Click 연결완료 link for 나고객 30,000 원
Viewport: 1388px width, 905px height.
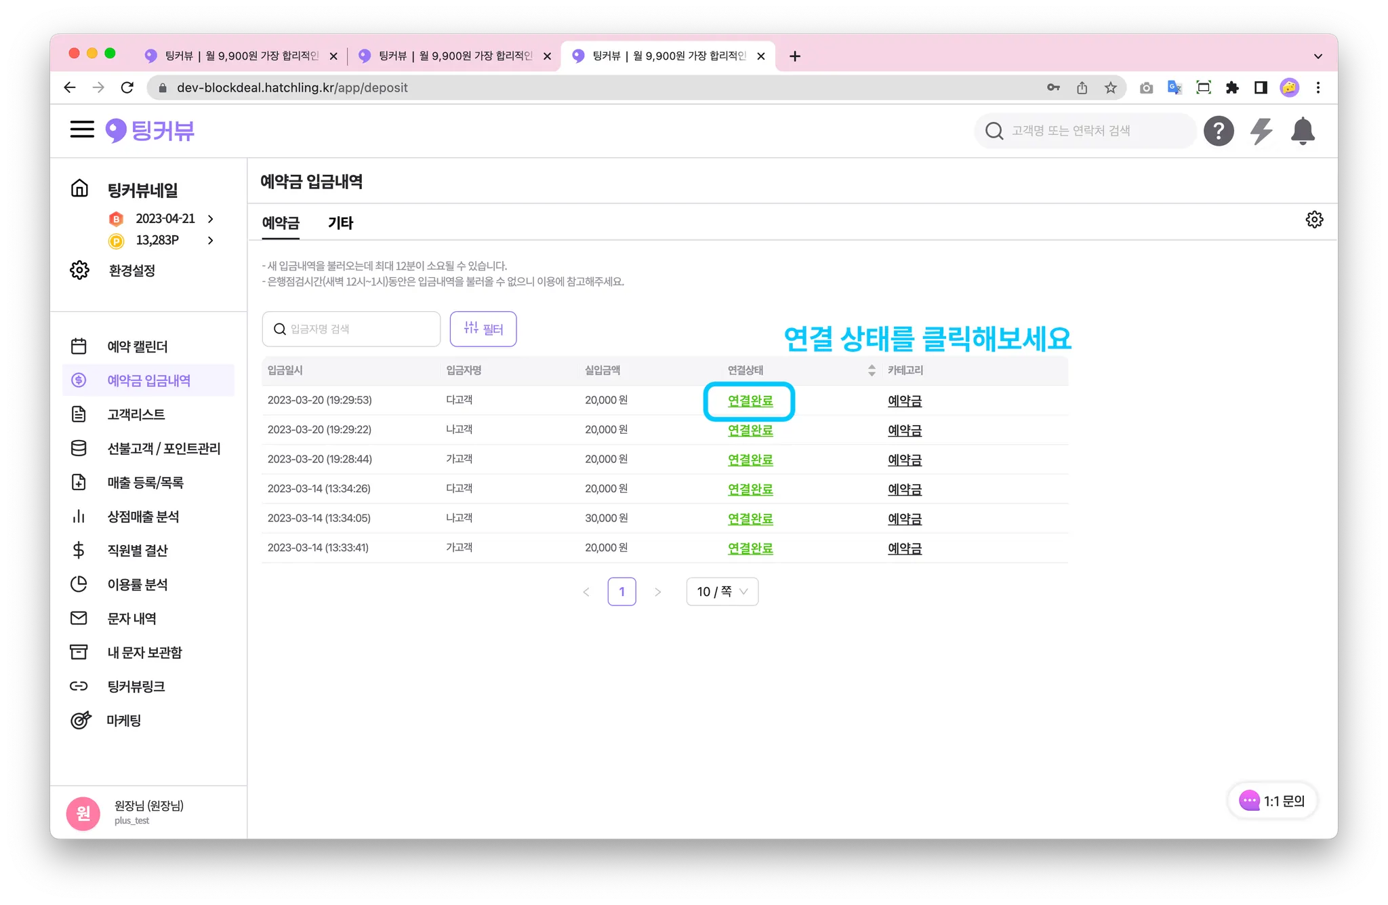[750, 519]
